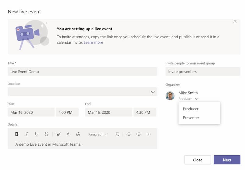Apply strikethrough formatting icon
This screenshot has width=245, height=170.
[x=46, y=134]
